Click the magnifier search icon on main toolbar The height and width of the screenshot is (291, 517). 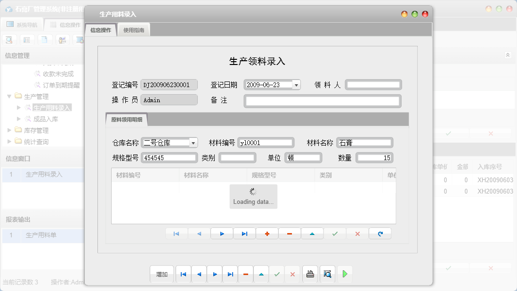(x=9, y=40)
